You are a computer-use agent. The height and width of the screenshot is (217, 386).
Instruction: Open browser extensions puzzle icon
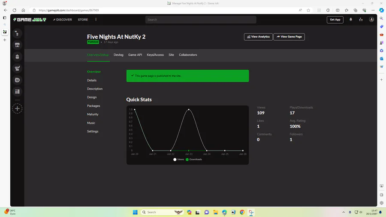pyautogui.click(x=328, y=10)
